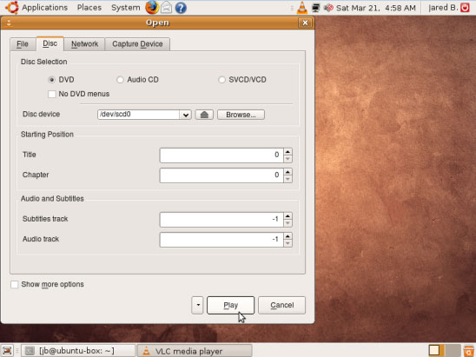The width and height of the screenshot is (476, 357).
Task: Enable the No DVD menus checkbox
Action: click(52, 94)
